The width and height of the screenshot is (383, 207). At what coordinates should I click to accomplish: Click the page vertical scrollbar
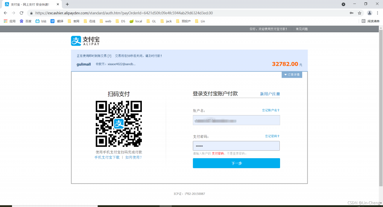(x=381, y=108)
